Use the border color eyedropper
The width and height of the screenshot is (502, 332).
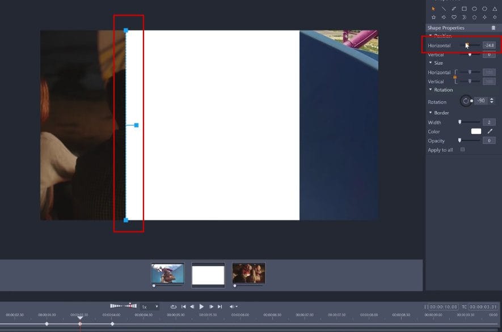[490, 131]
